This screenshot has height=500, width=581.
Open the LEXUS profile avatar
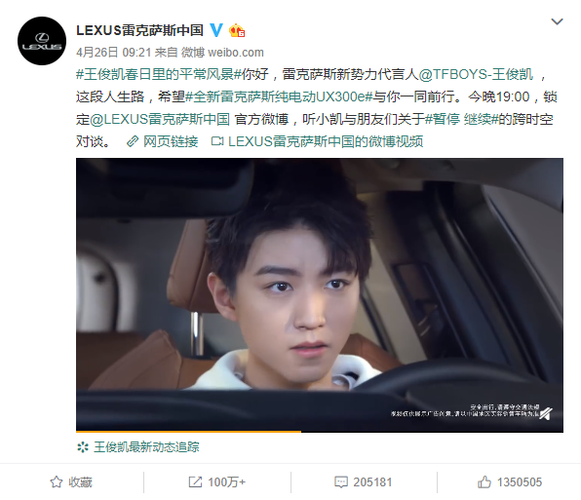coord(42,41)
